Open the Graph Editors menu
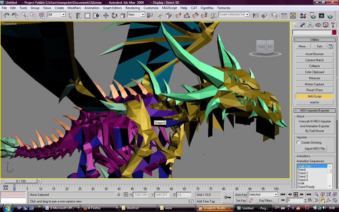 tap(112, 8)
